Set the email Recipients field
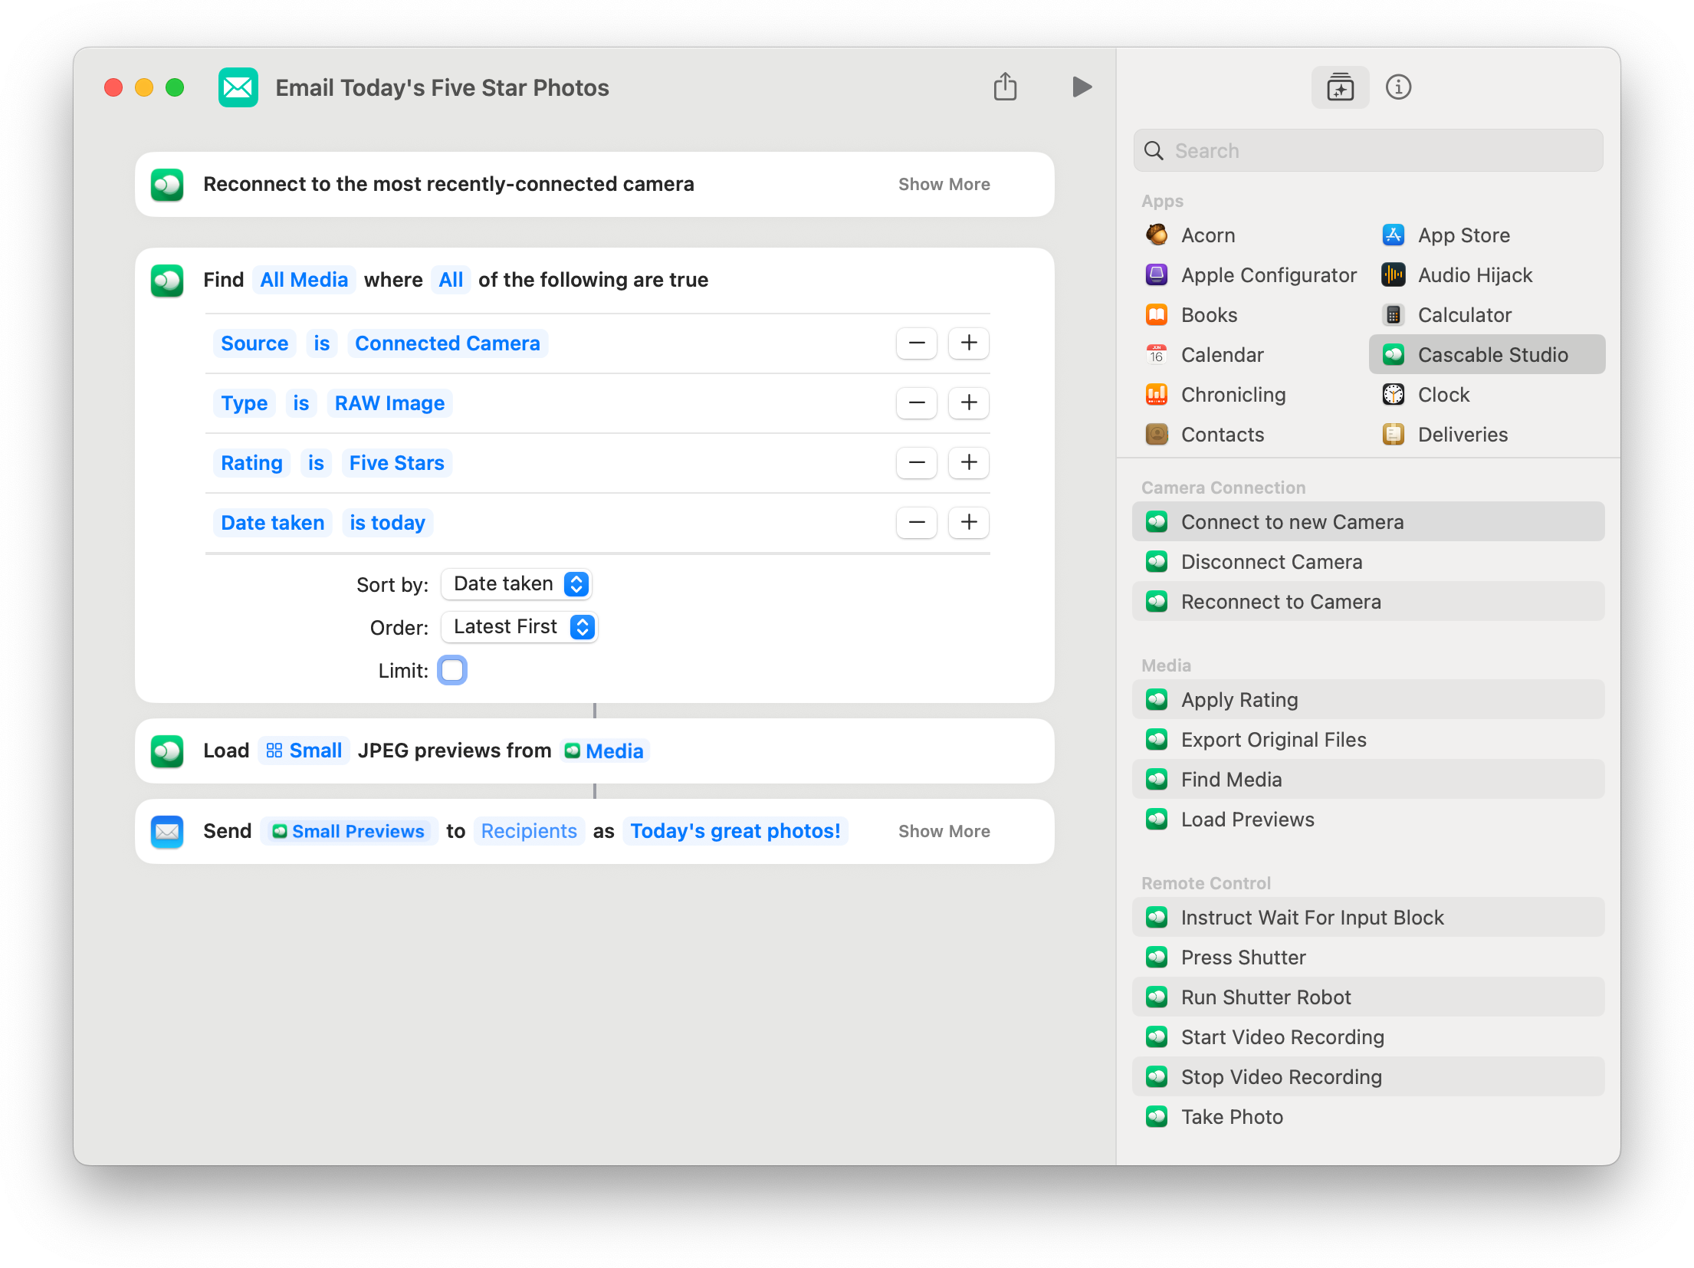Viewport: 1694px width, 1268px height. click(x=529, y=831)
